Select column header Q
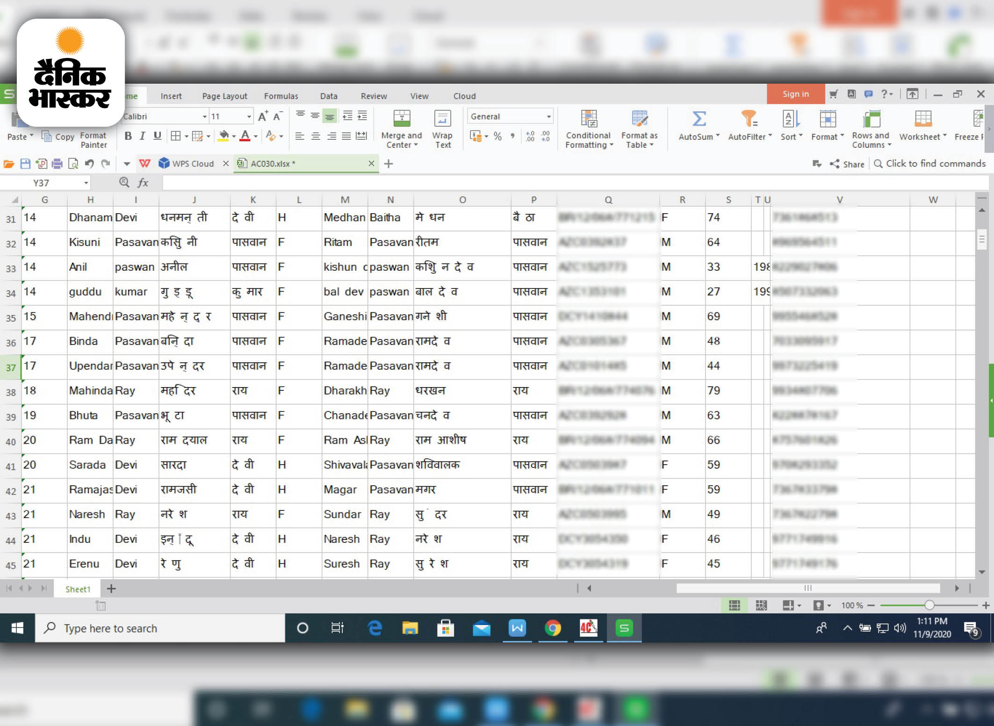The height and width of the screenshot is (726, 994). [608, 200]
